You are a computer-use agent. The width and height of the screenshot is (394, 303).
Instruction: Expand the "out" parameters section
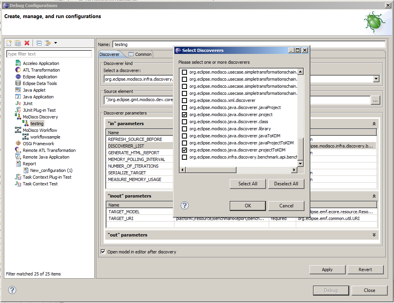(374, 235)
